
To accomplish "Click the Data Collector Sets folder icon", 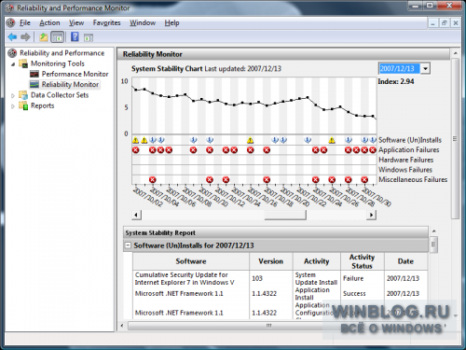I will [x=23, y=95].
